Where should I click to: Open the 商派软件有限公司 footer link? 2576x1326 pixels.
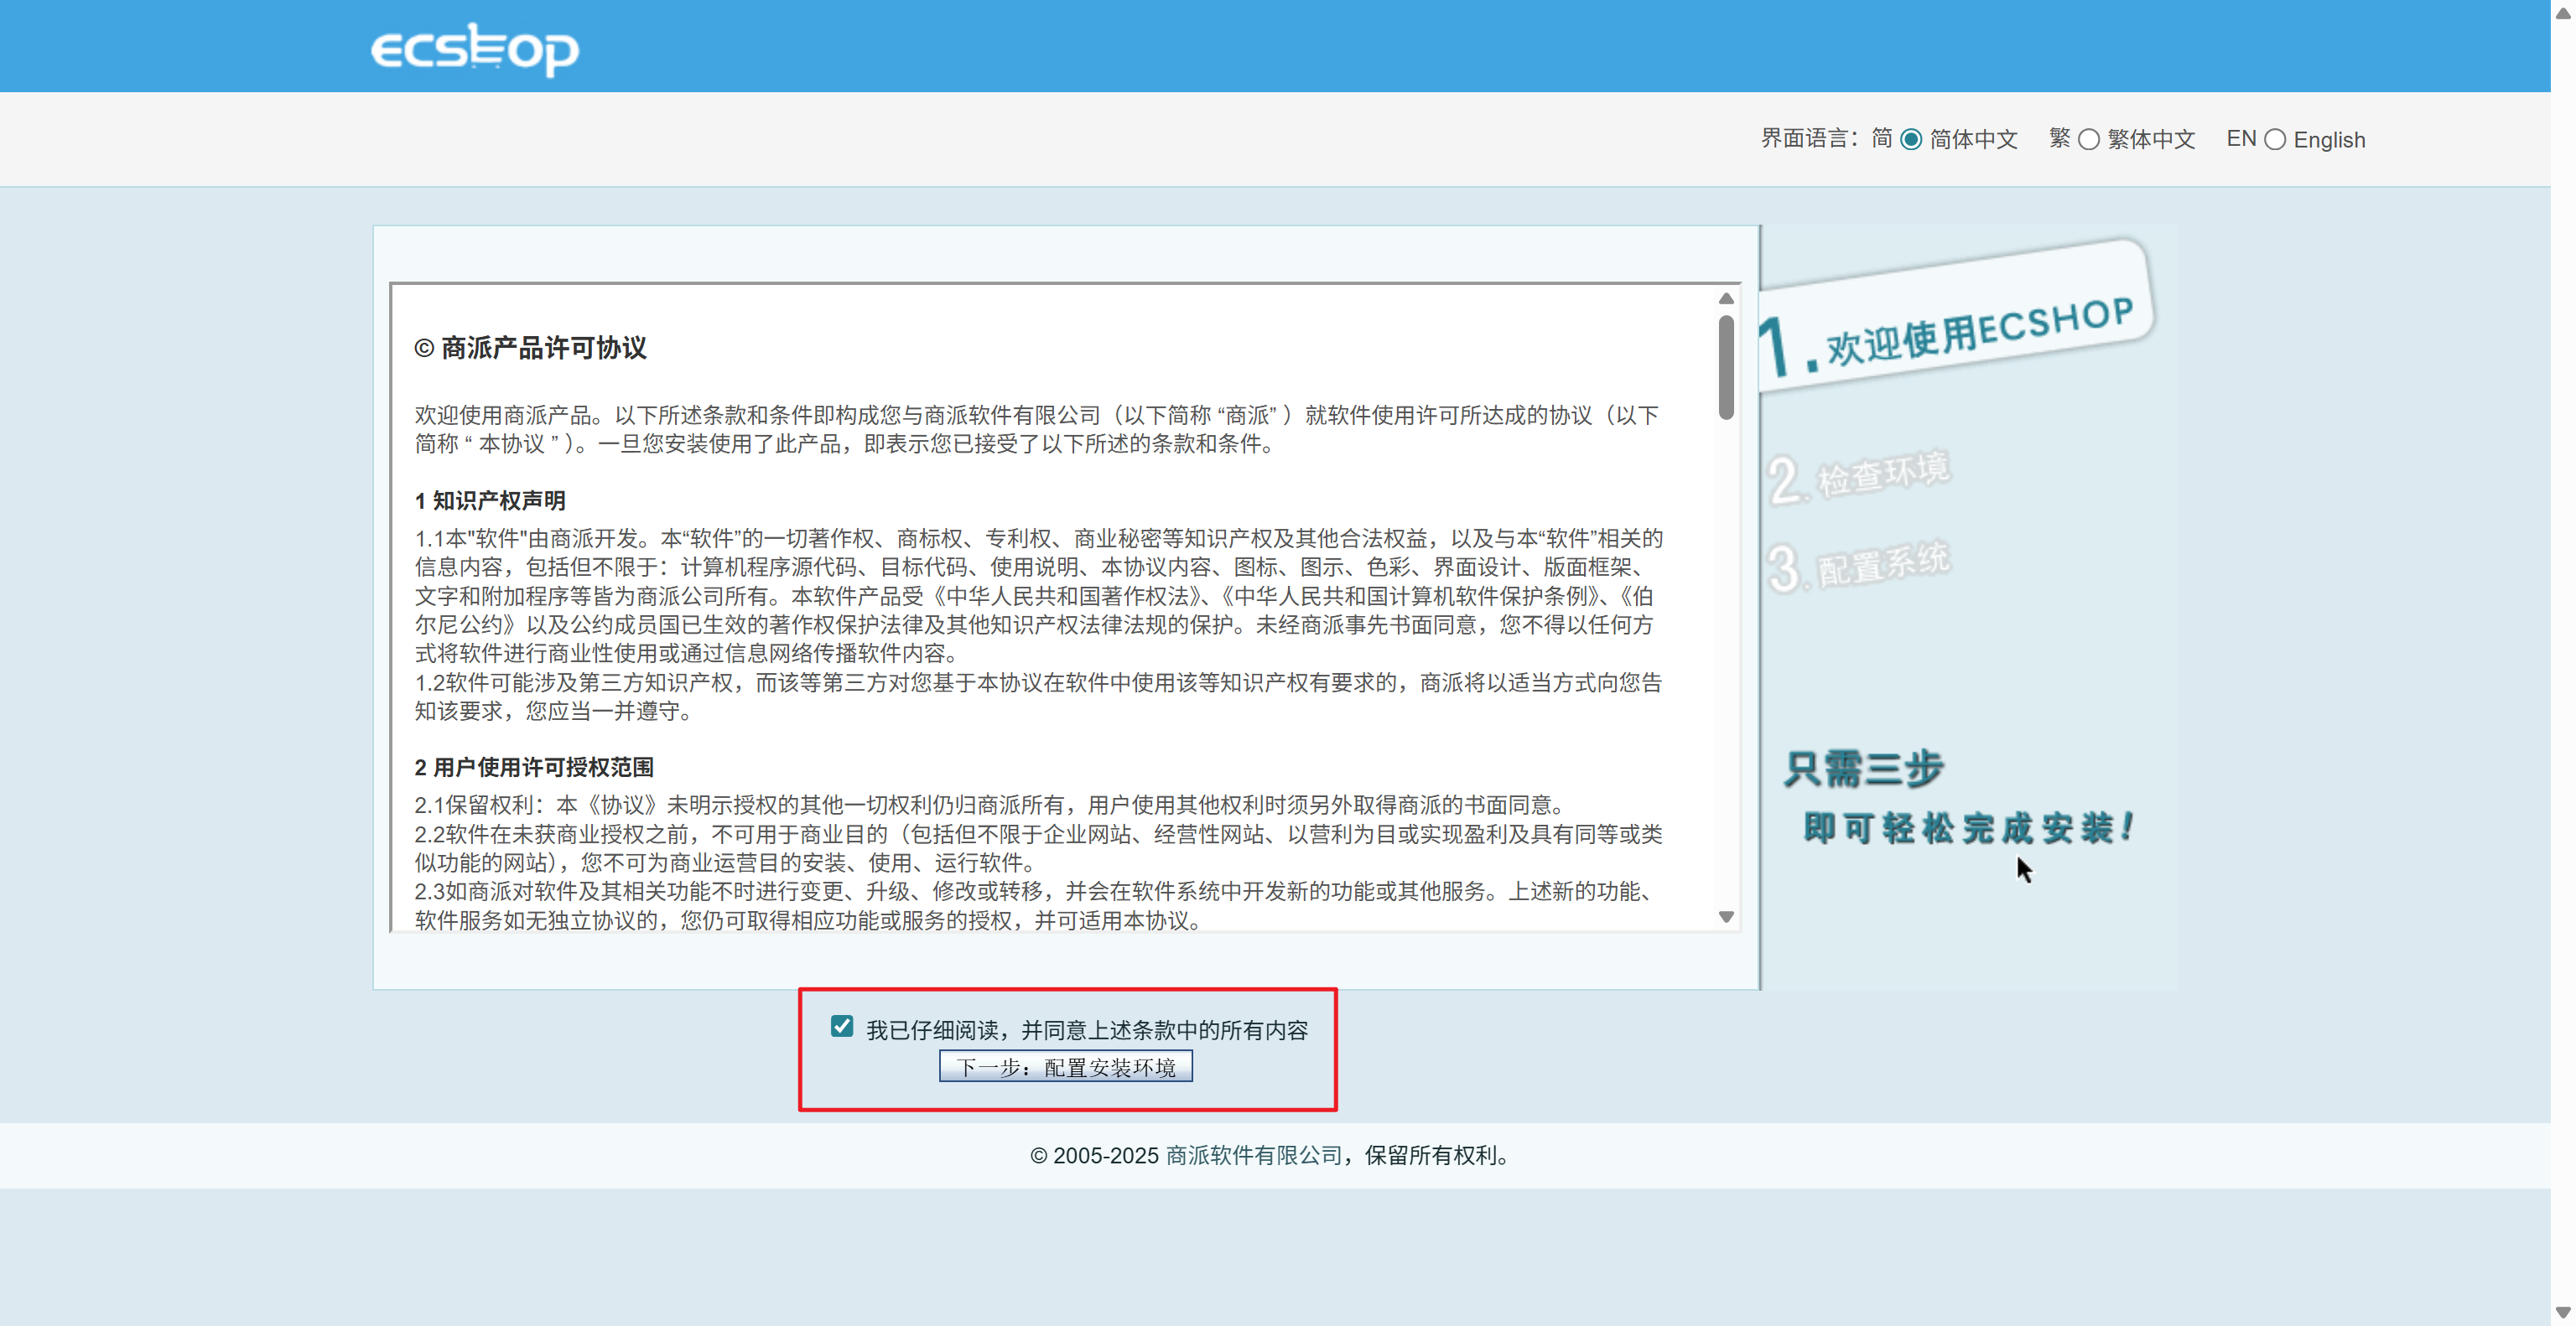(1254, 1155)
